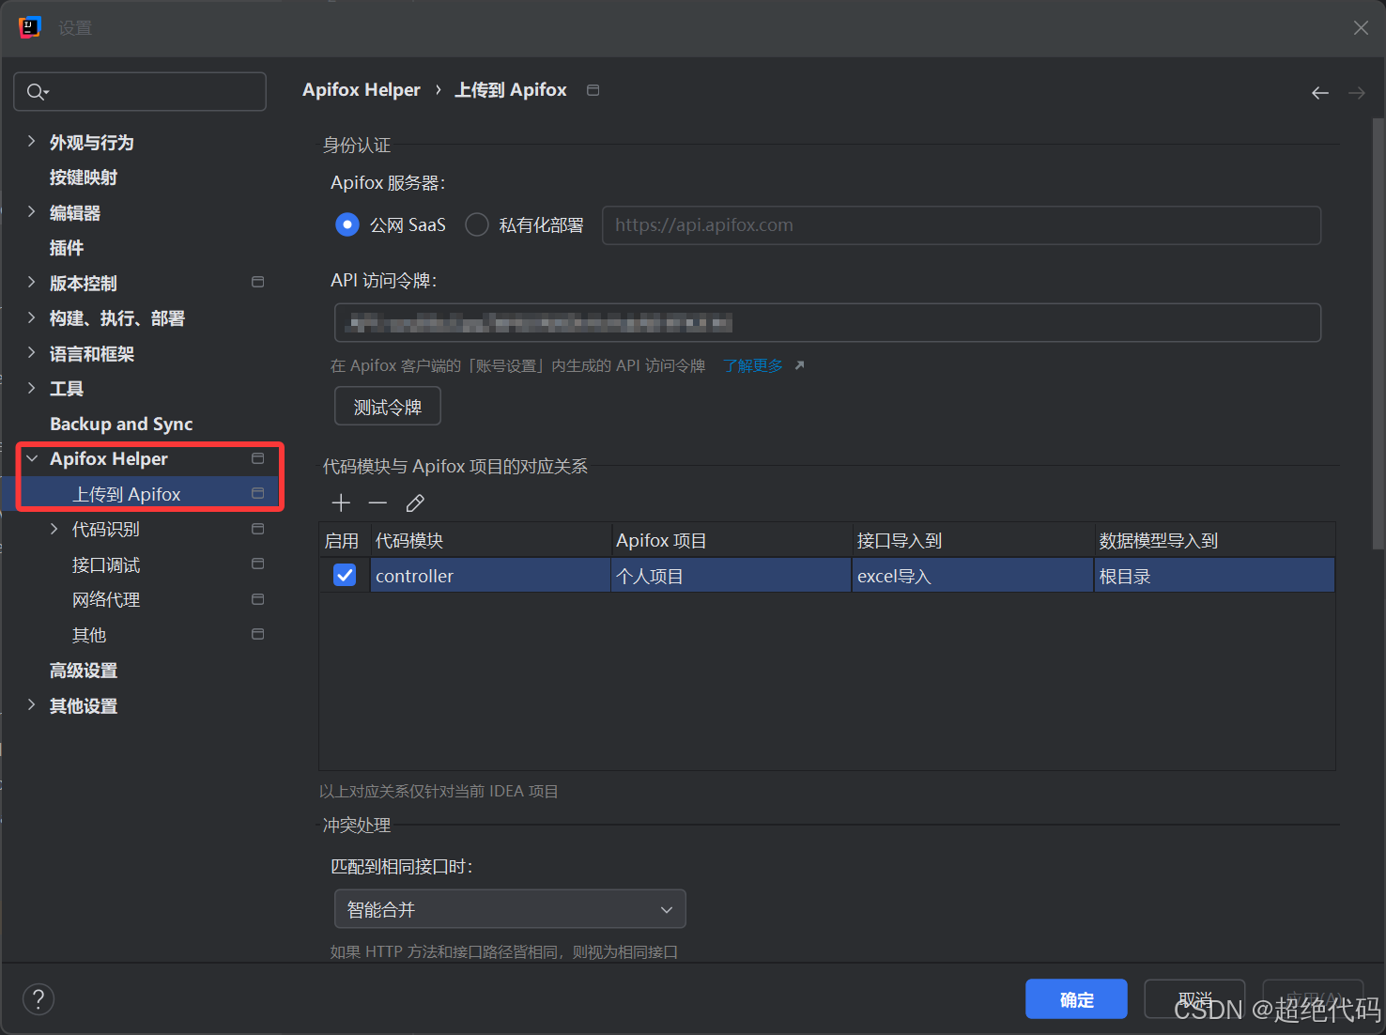Click the Apifox server URL field
1386x1035 pixels.
[962, 225]
